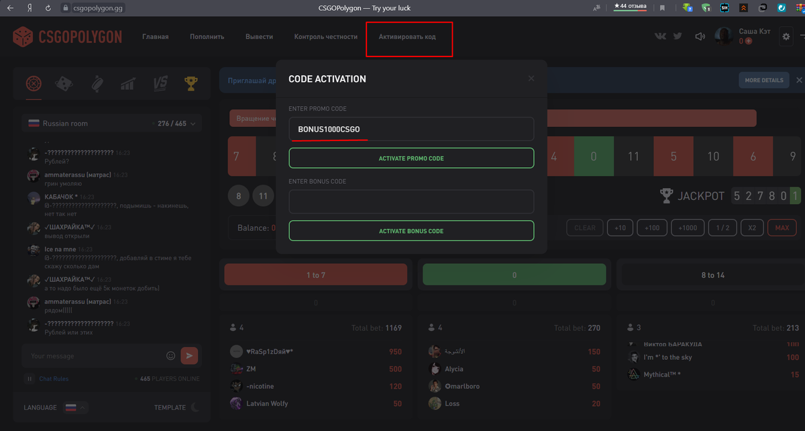Image resolution: width=805 pixels, height=431 pixels.
Task: Expand the Russian room selector
Action: [112, 124]
